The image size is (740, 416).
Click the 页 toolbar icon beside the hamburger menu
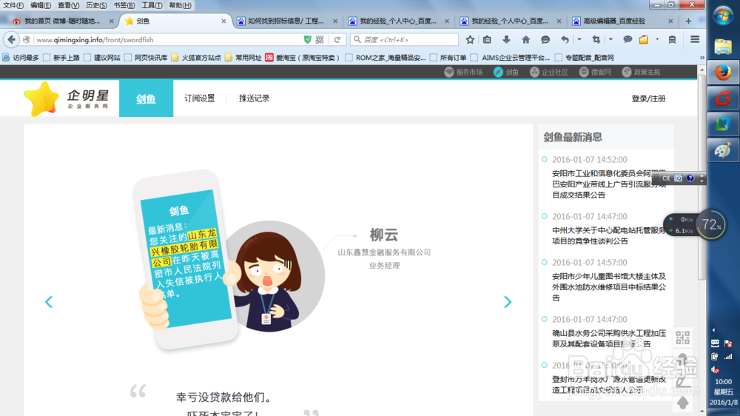[672, 40]
